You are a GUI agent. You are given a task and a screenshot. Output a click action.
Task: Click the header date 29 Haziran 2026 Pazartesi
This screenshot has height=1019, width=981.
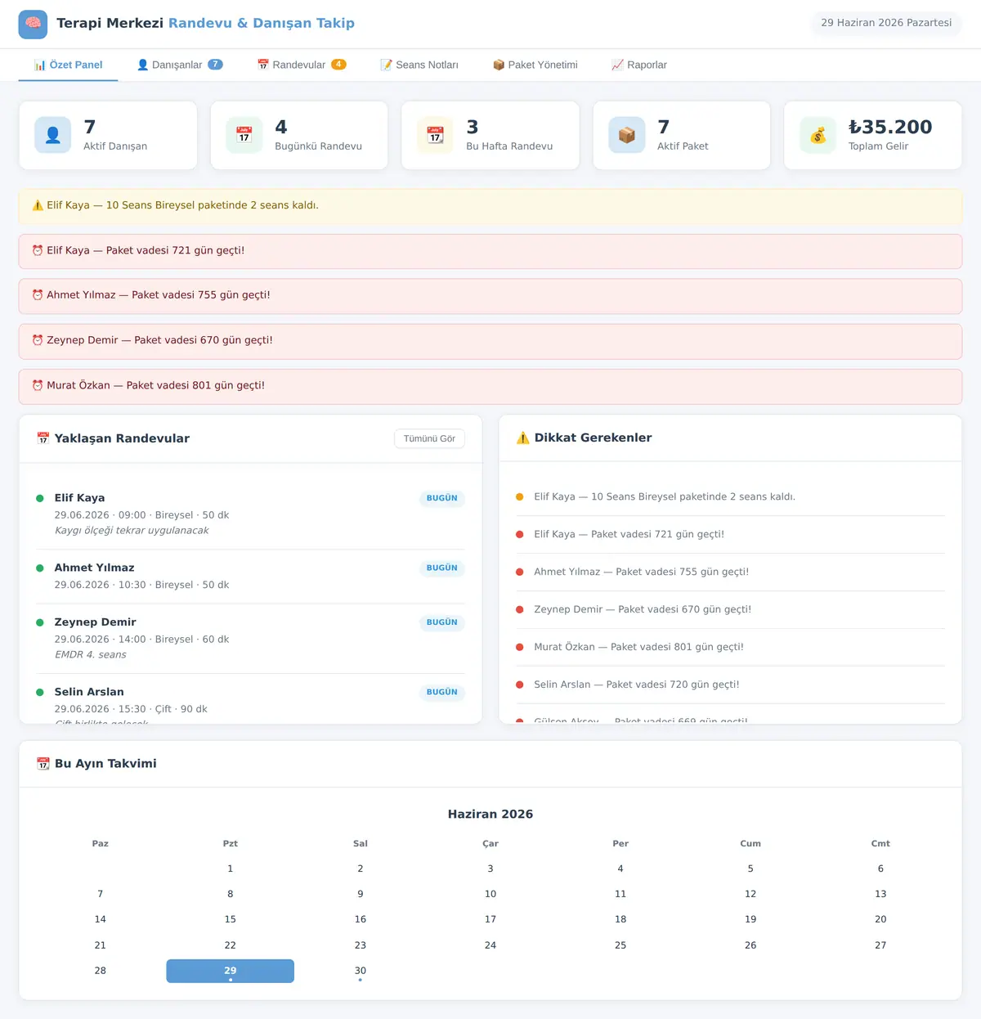click(886, 23)
